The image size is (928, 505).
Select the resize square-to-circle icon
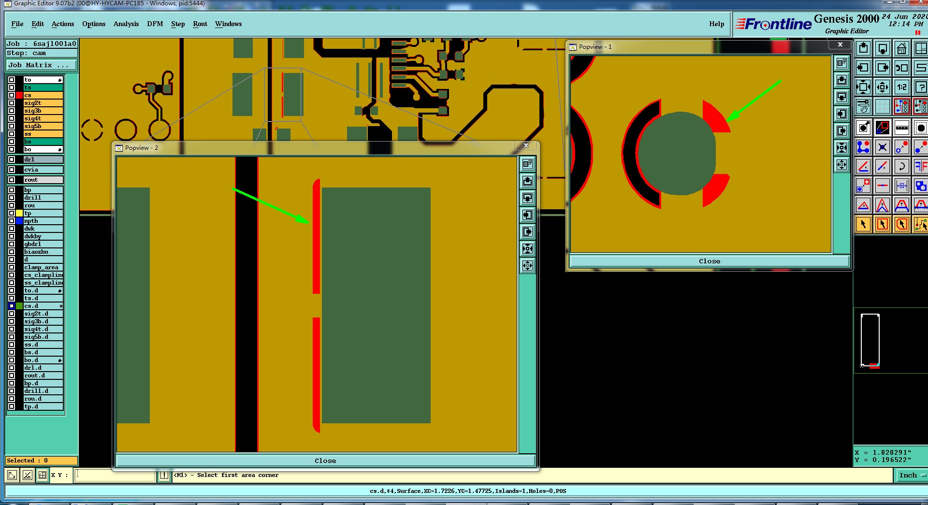pos(863,186)
